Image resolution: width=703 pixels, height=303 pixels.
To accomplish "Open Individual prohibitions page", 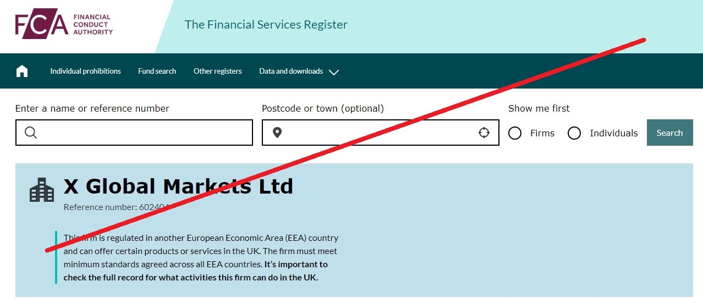I will coord(85,71).
